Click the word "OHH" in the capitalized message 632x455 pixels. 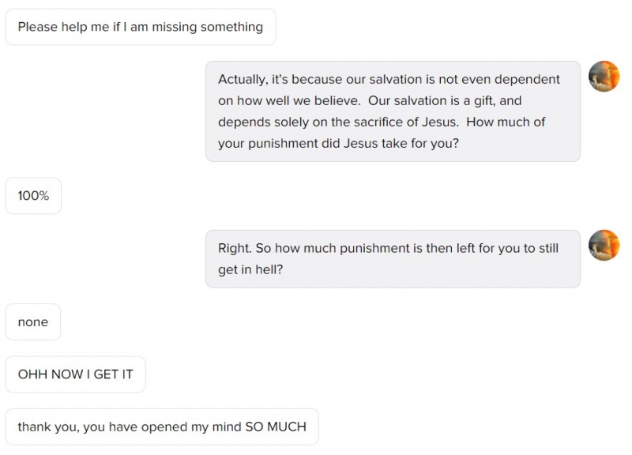coord(33,374)
